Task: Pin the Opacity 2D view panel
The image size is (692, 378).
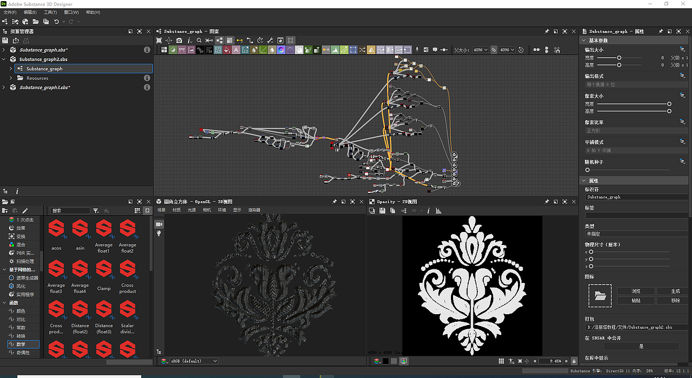Action: click(x=547, y=201)
